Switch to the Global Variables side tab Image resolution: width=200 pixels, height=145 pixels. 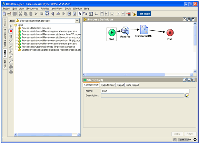pos(5,38)
